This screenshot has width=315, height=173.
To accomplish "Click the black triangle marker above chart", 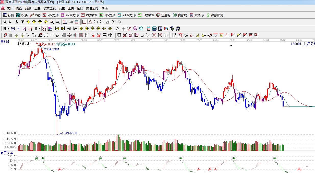I will (232, 46).
